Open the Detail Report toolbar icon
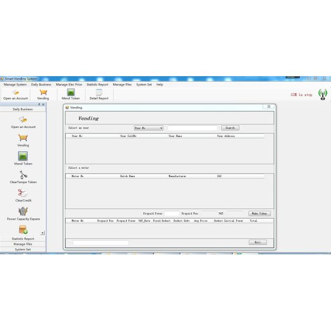The image size is (331, 331). [99, 93]
